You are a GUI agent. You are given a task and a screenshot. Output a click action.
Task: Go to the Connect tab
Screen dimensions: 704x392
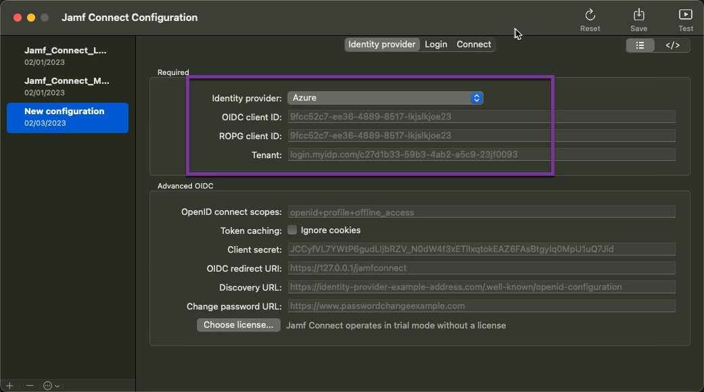click(473, 45)
